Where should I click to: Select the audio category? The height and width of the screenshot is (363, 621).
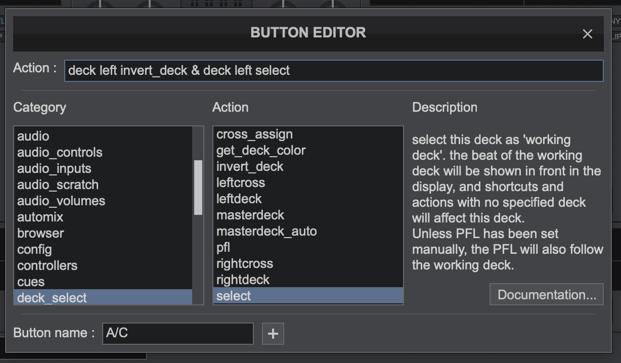click(x=103, y=136)
